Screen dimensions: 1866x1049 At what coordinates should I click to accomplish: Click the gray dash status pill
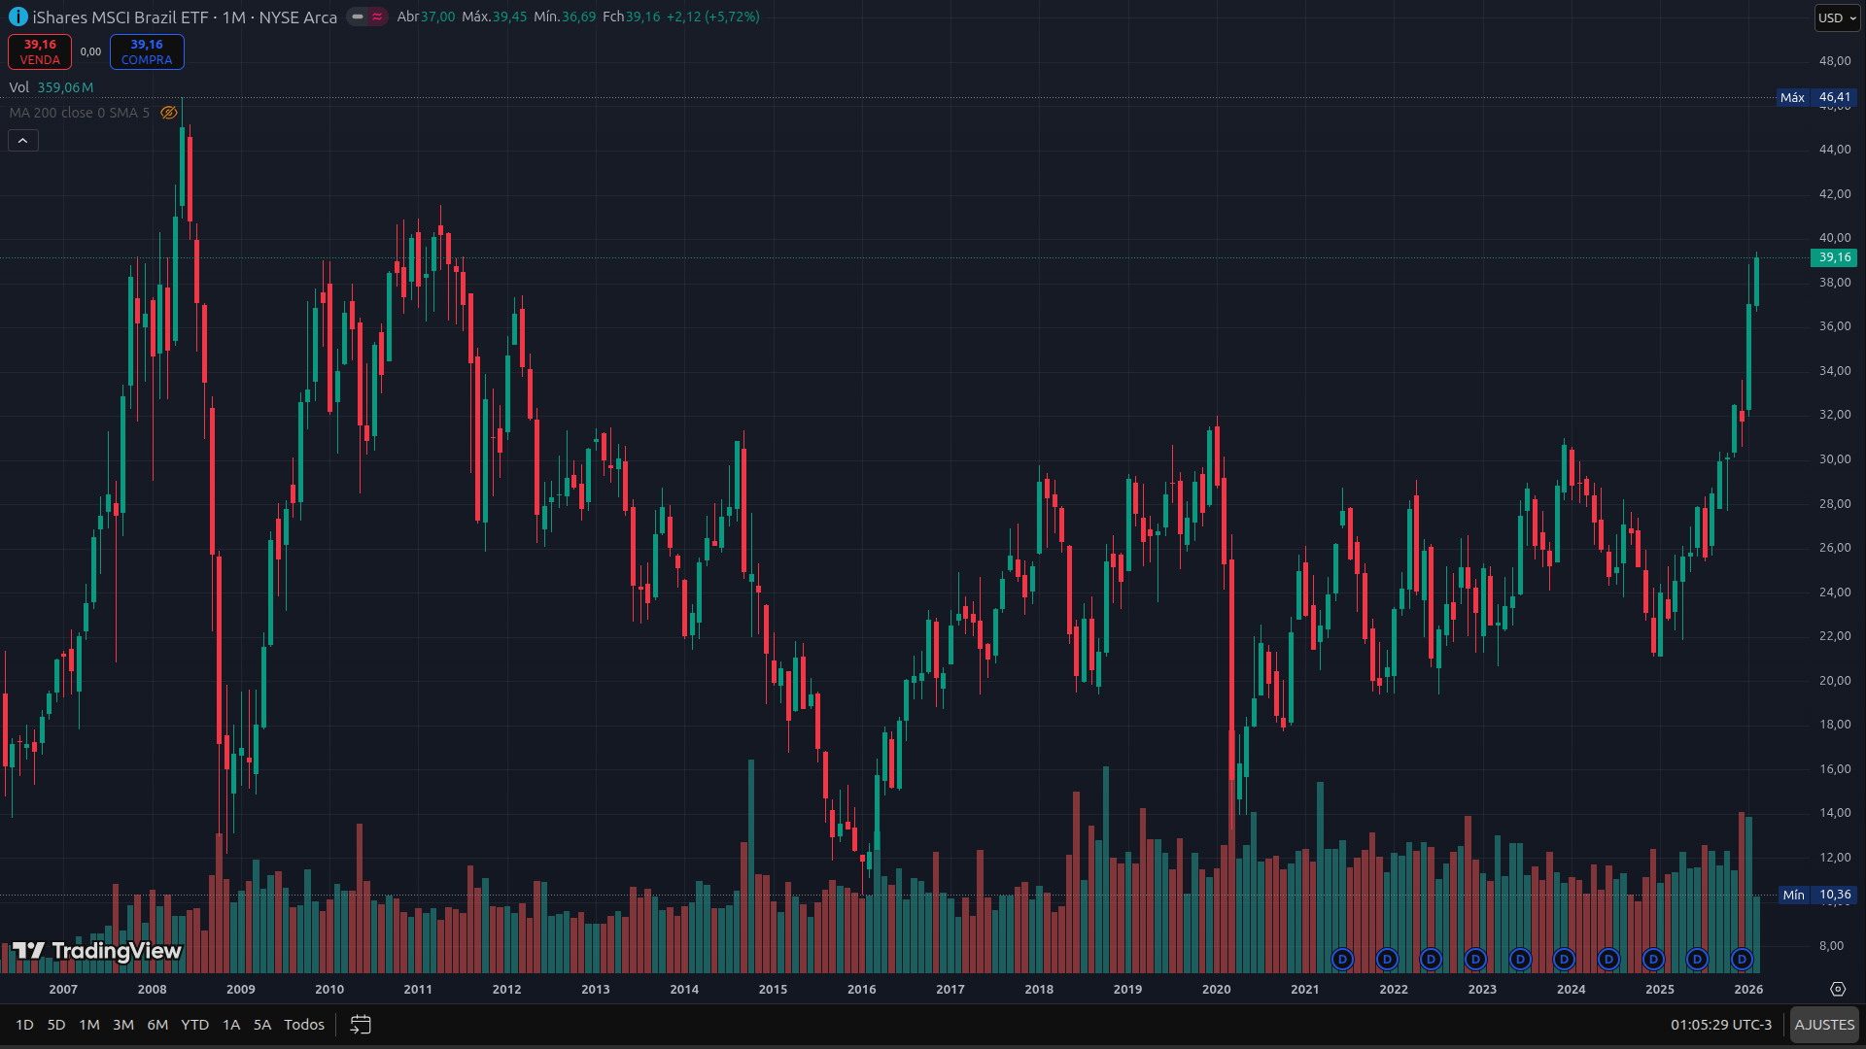click(358, 17)
